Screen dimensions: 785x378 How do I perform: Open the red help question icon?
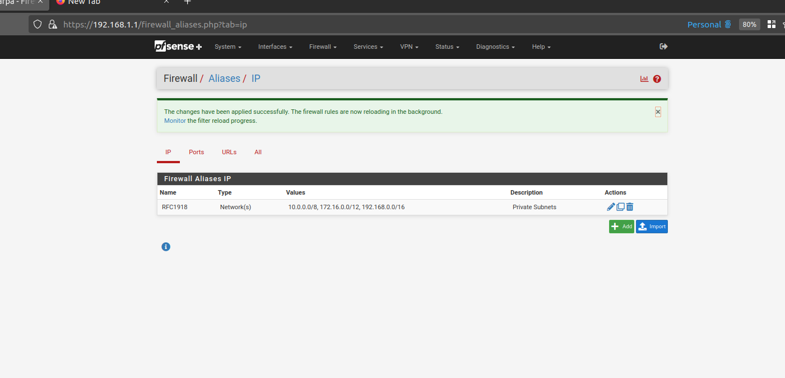(x=657, y=79)
